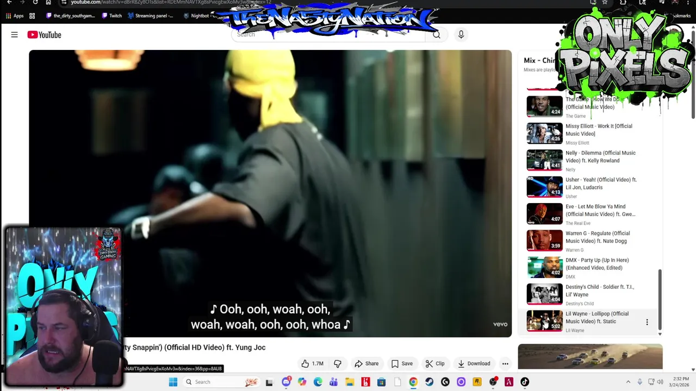Open options menu for Lil Wayne Lollipop
This screenshot has width=696, height=391.
point(647,322)
